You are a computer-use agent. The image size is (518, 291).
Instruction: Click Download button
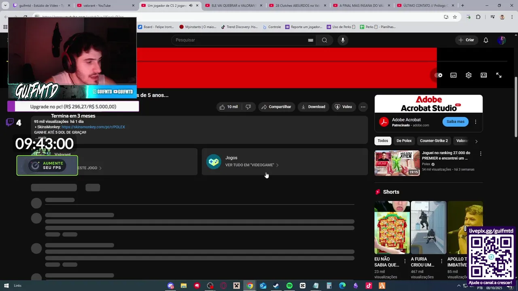tap(313, 107)
